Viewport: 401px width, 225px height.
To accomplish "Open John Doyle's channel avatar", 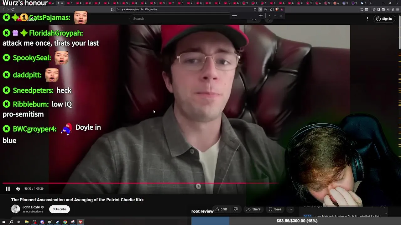I will click(x=15, y=209).
